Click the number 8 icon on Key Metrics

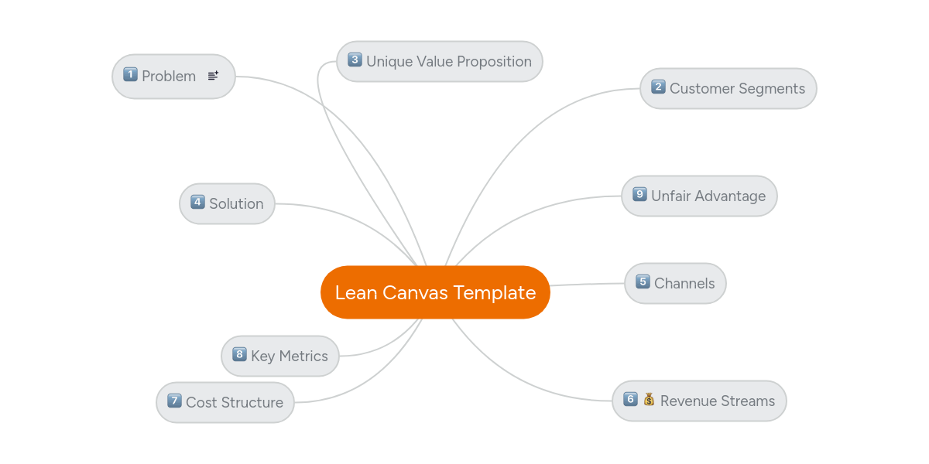[x=239, y=354]
